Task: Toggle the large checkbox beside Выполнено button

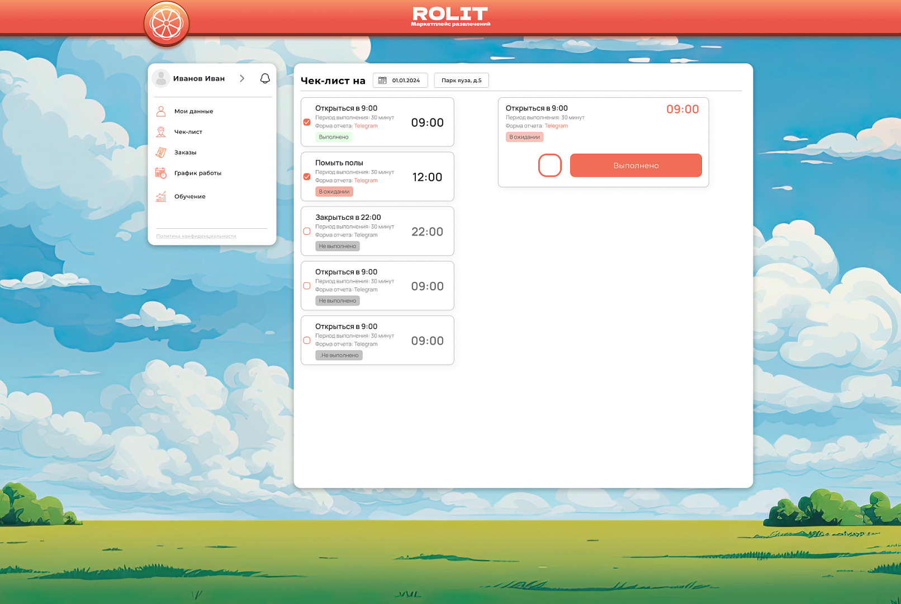Action: (549, 166)
